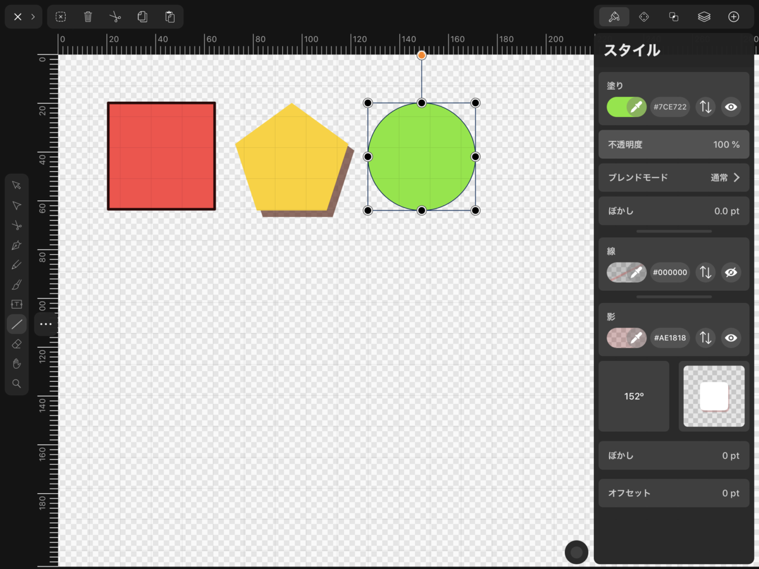This screenshot has width=759, height=569.
Task: Swap fill order with the arrows icon
Action: pos(705,107)
